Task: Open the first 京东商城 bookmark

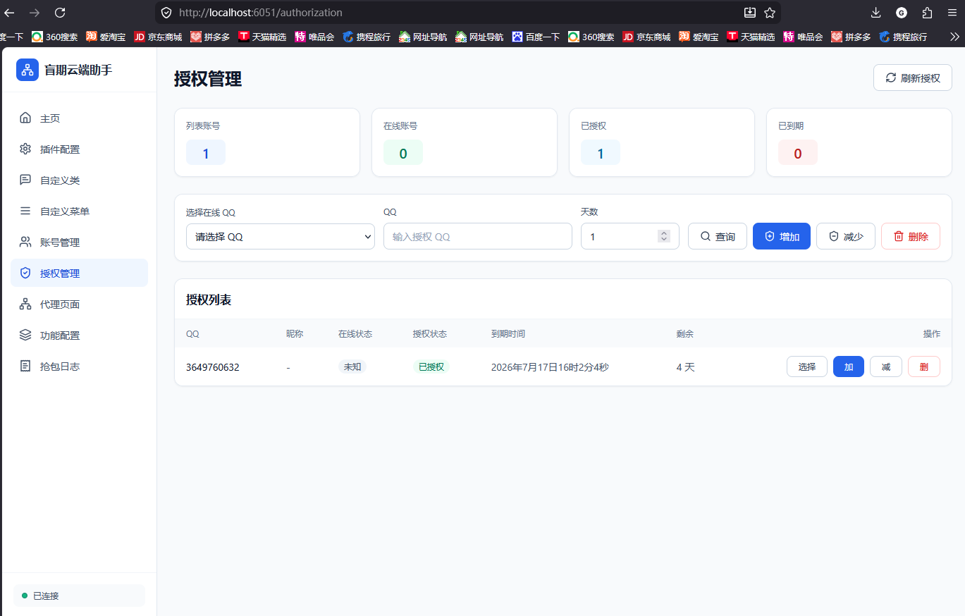Action: click(158, 37)
